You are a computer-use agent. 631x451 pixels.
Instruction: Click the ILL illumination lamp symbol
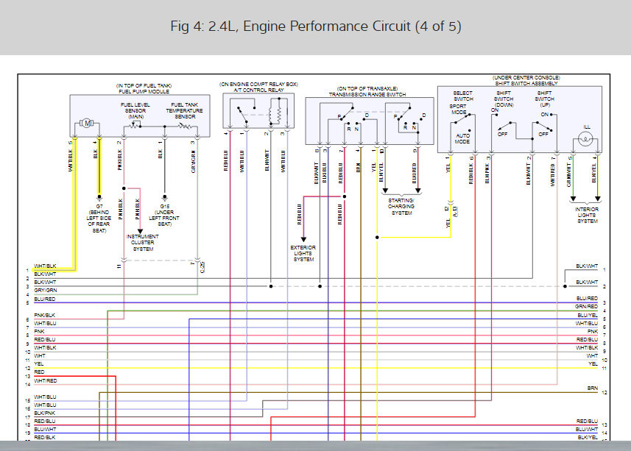point(585,140)
